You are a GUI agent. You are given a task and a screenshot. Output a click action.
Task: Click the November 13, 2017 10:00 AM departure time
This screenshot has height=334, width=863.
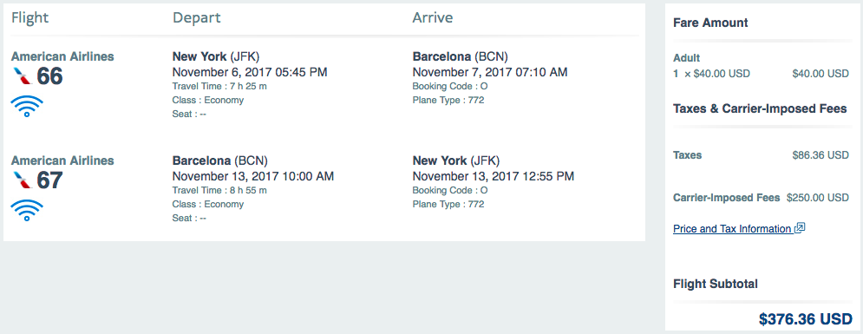click(253, 177)
